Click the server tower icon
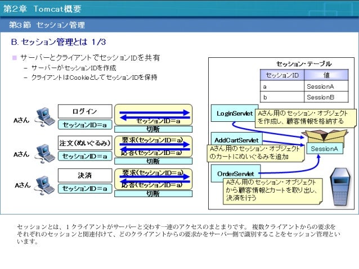This screenshot has height=269, width=359. [340, 187]
